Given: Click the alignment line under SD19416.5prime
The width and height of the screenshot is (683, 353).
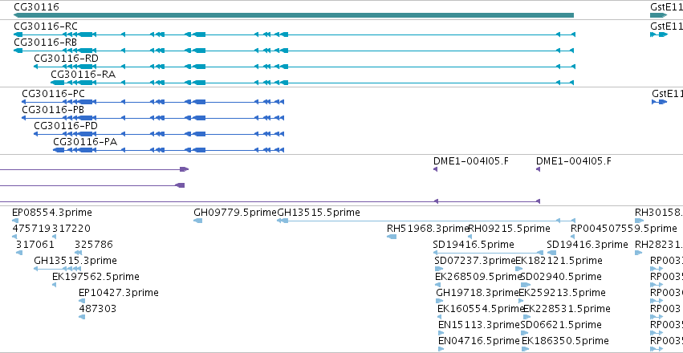Looking at the screenshot, I should (488, 253).
